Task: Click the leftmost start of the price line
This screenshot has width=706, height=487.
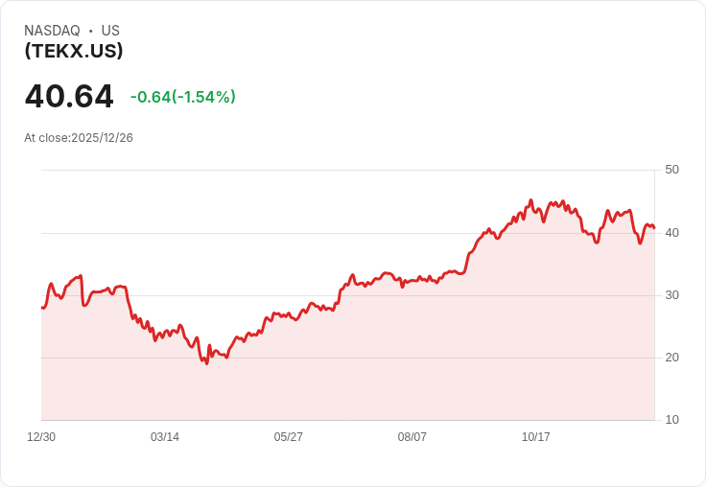Action: [x=42, y=308]
